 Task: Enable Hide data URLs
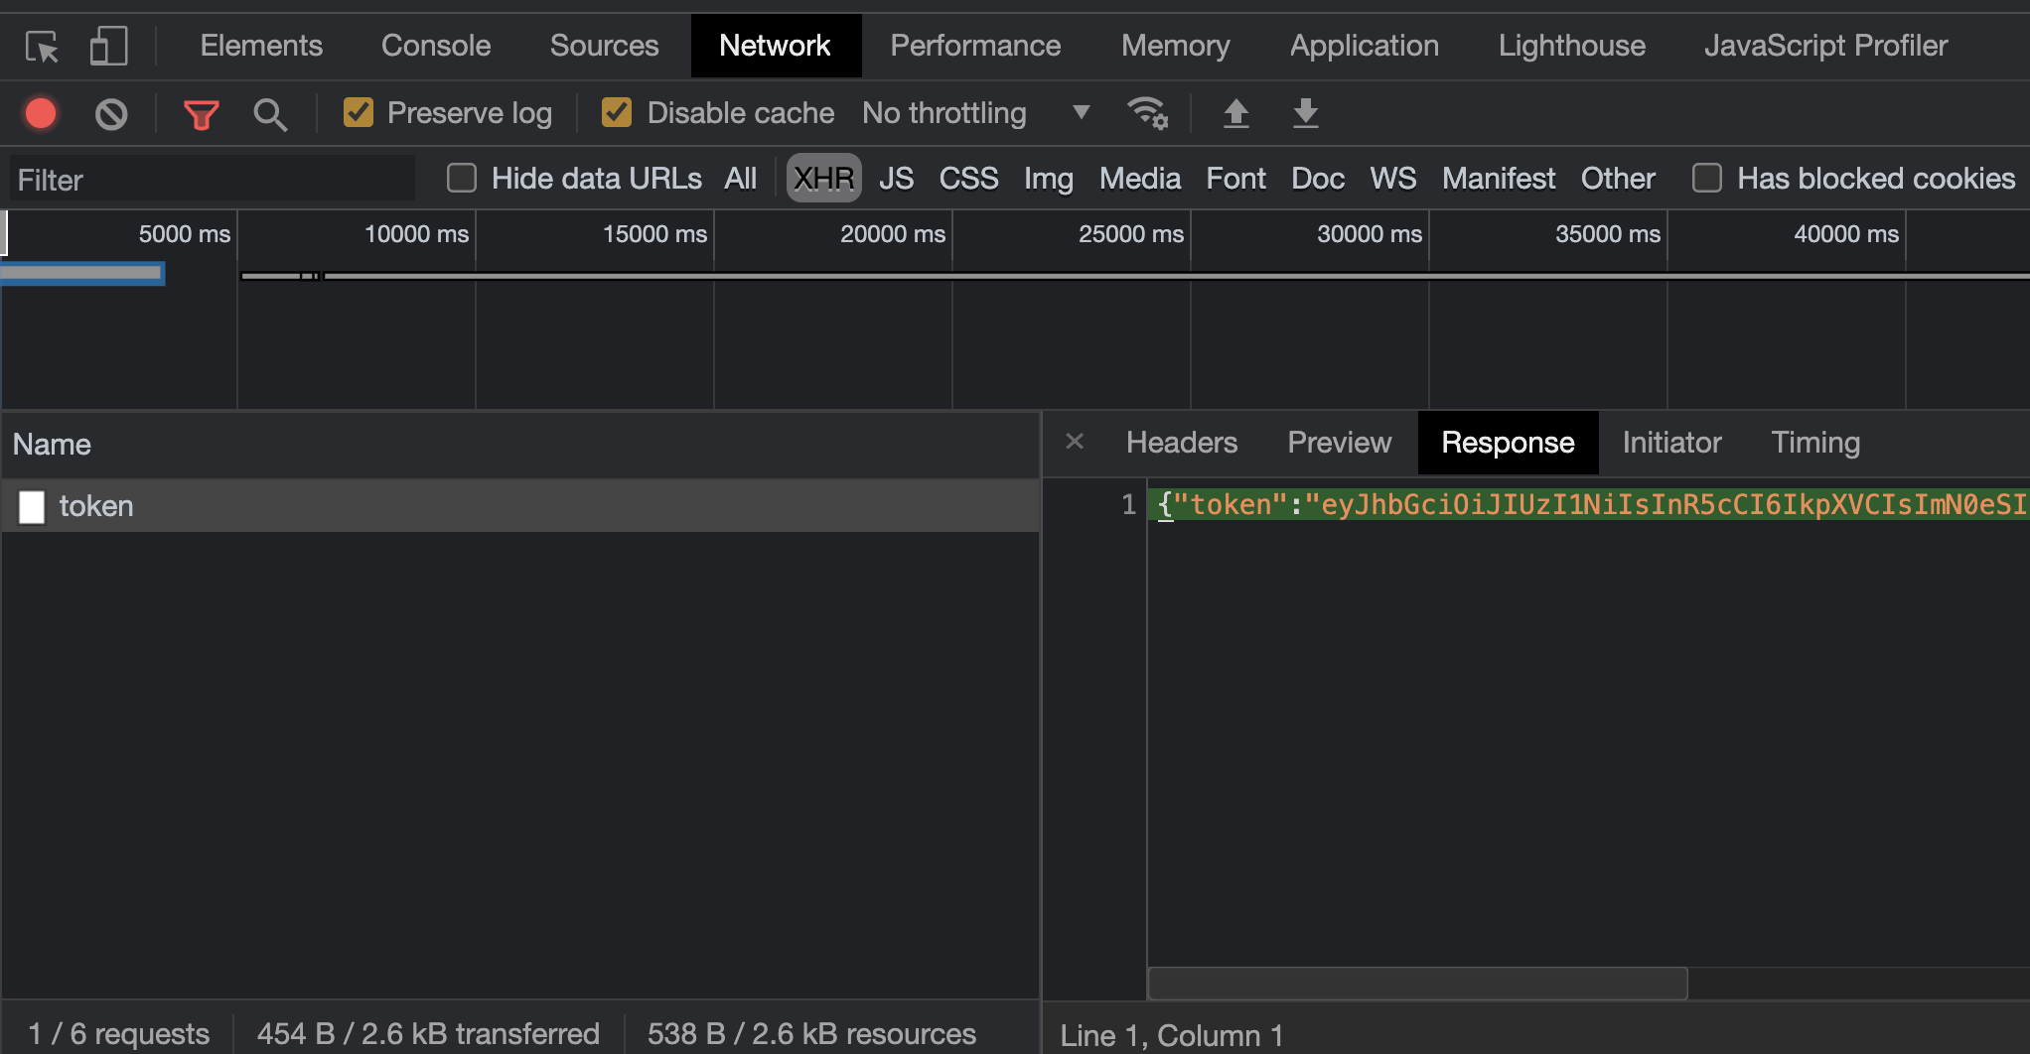pyautogui.click(x=461, y=178)
